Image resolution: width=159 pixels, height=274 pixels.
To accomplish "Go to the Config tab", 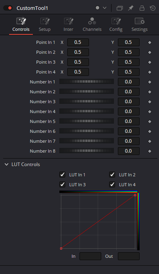I will tap(116, 25).
